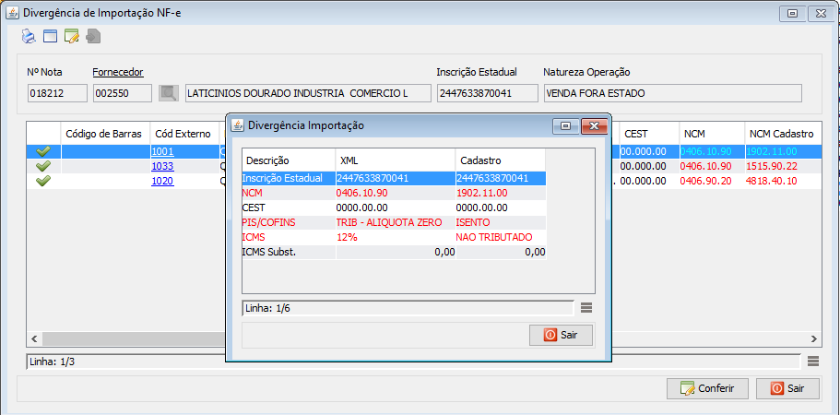The width and height of the screenshot is (840, 415).
Task: Click the window panel toolbar icon
Action: tap(50, 37)
